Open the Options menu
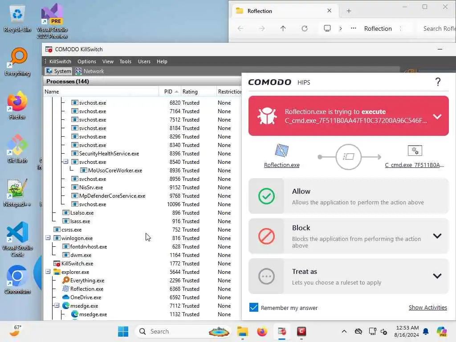The height and width of the screenshot is (342, 456). [x=87, y=61]
